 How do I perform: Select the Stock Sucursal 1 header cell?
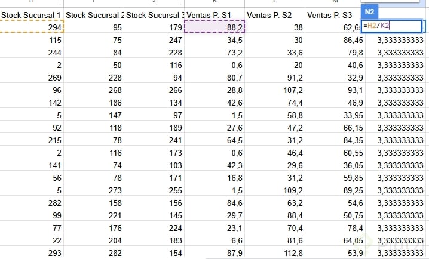pyautogui.click(x=32, y=14)
